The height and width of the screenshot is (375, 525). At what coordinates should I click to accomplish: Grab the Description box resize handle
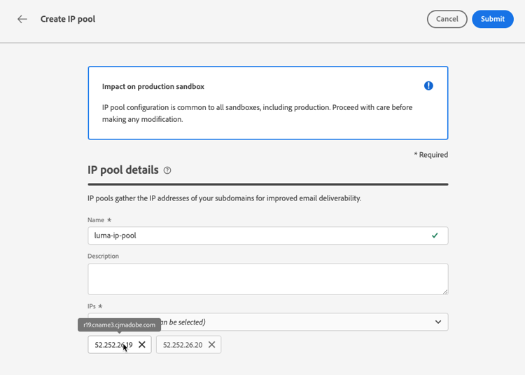pyautogui.click(x=444, y=291)
